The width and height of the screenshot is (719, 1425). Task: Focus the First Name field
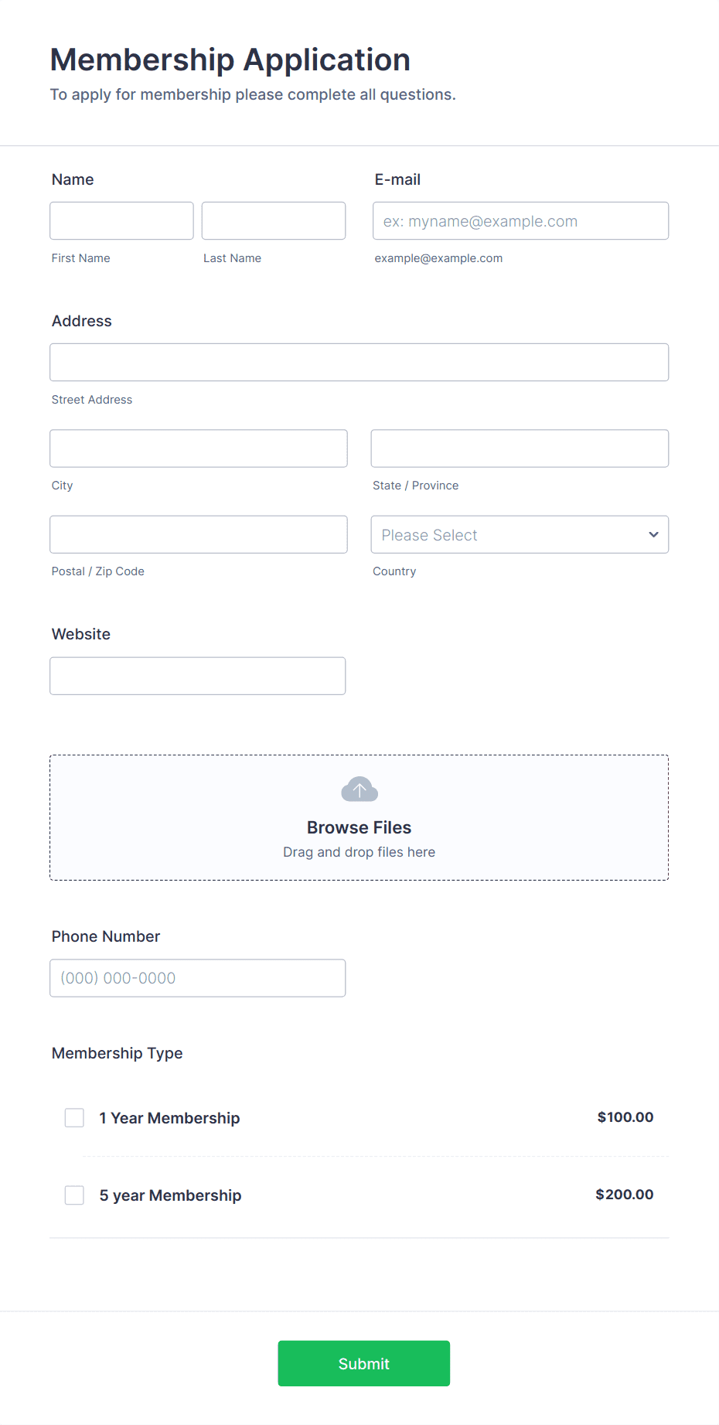121,220
